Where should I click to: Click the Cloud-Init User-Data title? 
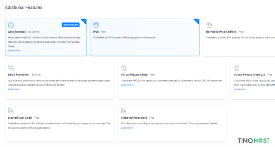pyautogui.click(x=134, y=118)
